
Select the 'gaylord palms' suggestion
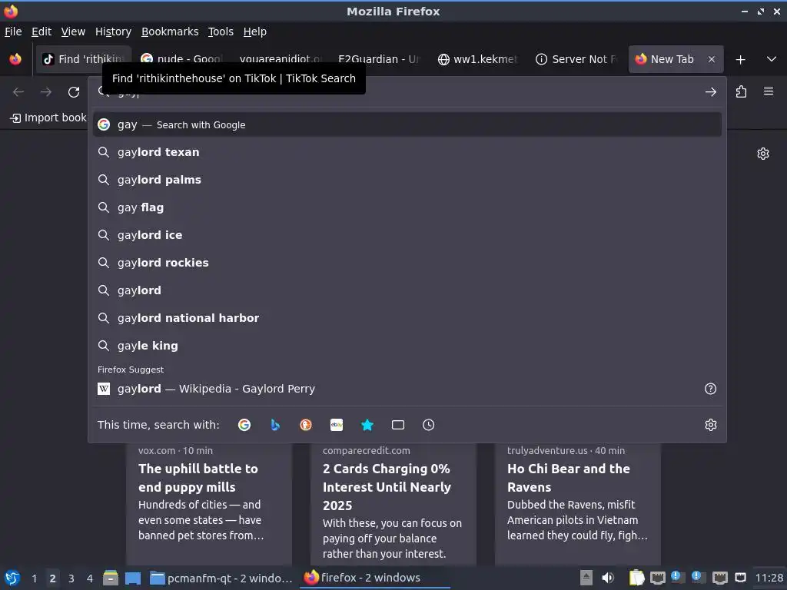407,180
